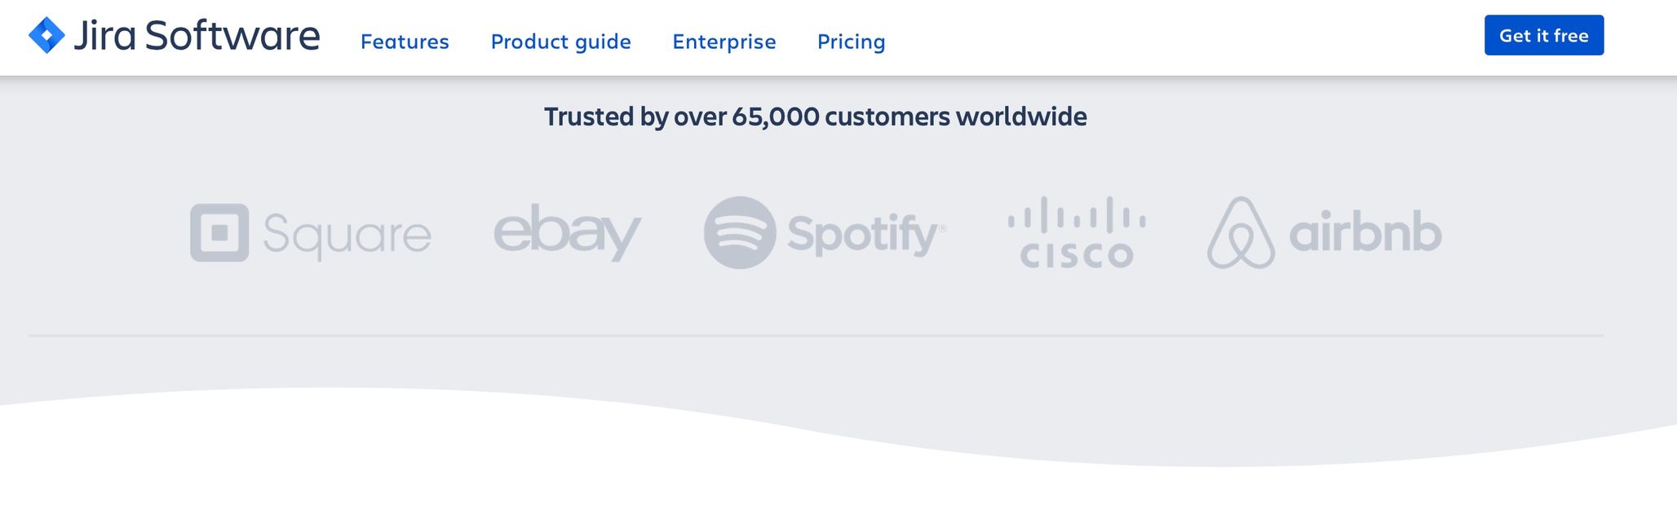Click the Get it free button
This screenshot has width=1677, height=515.
click(x=1543, y=35)
